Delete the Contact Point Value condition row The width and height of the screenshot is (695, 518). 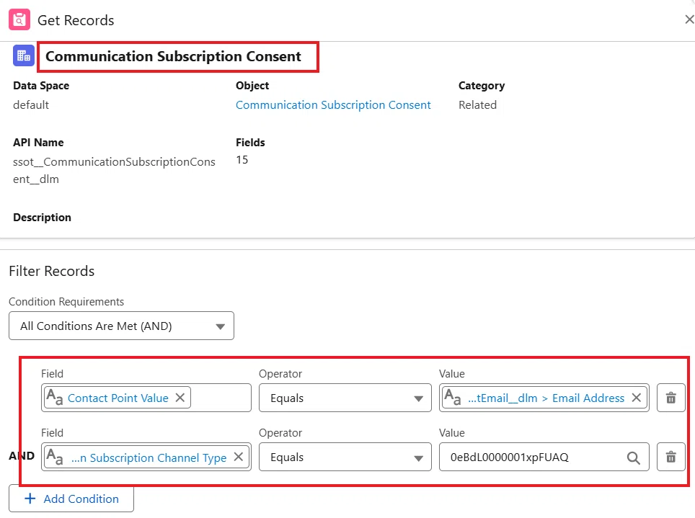coord(671,398)
